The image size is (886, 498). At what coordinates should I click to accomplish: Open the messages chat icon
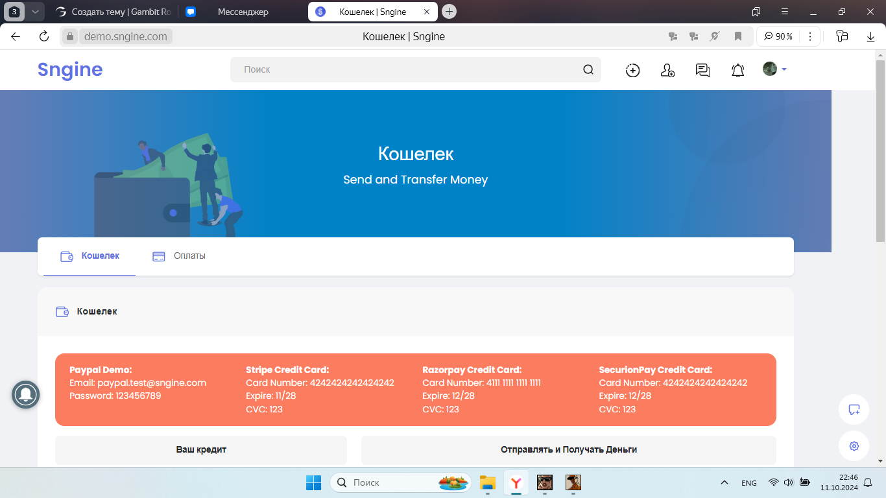[702, 71]
